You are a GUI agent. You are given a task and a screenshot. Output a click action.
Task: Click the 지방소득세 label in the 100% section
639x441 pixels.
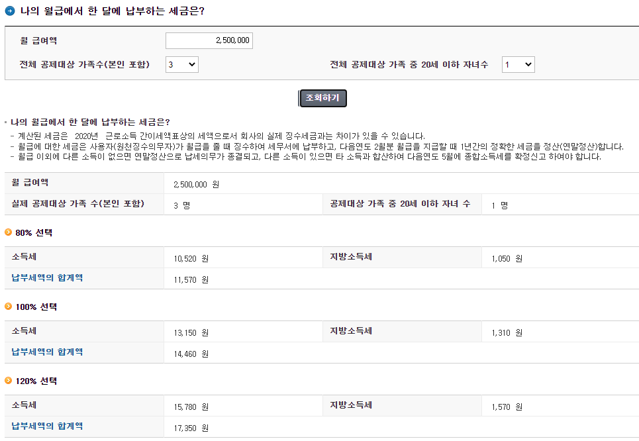[x=351, y=331]
